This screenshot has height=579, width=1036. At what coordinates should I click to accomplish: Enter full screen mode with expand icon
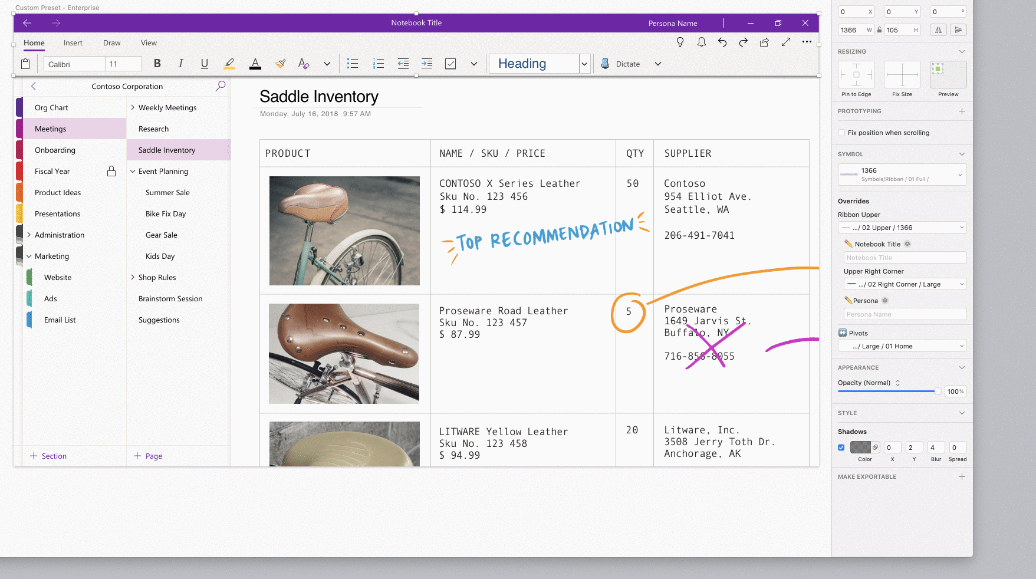[785, 42]
